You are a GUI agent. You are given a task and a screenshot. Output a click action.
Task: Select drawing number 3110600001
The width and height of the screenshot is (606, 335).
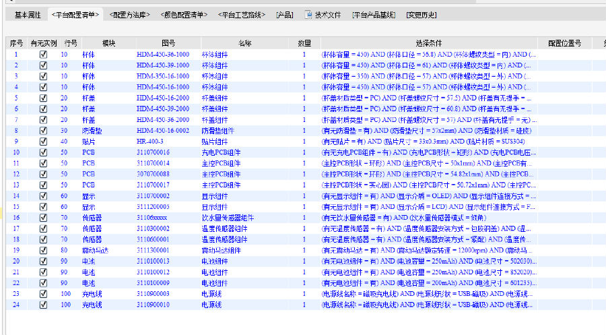coord(153,239)
